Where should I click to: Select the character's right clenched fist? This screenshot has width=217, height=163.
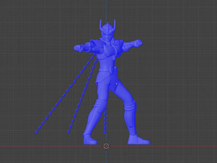pos(78,48)
